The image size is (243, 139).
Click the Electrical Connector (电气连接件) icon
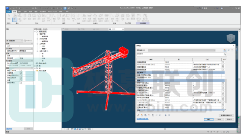(84, 16)
